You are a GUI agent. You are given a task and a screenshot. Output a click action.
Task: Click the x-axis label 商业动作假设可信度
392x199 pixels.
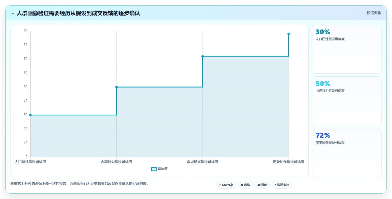pos(289,162)
